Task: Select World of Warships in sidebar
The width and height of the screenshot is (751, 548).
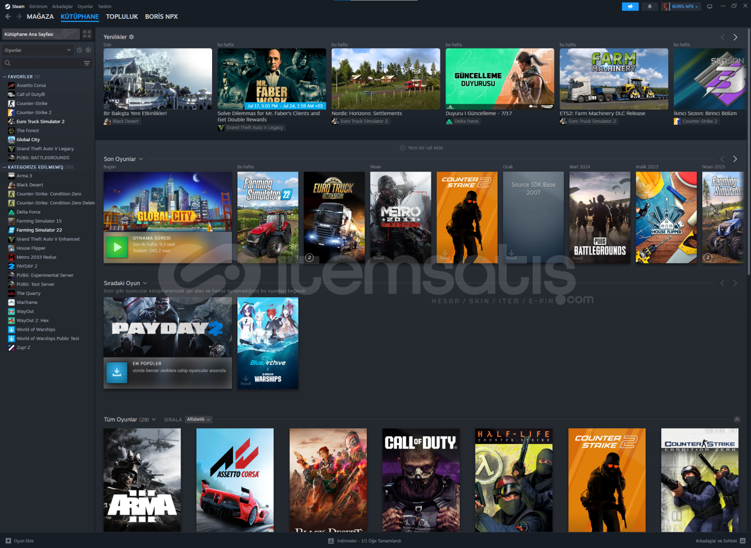Action: coord(36,329)
